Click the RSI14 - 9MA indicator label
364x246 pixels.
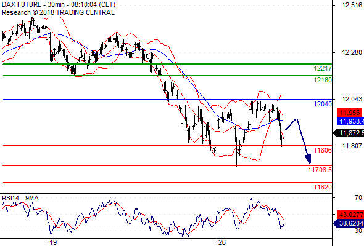point(20,198)
